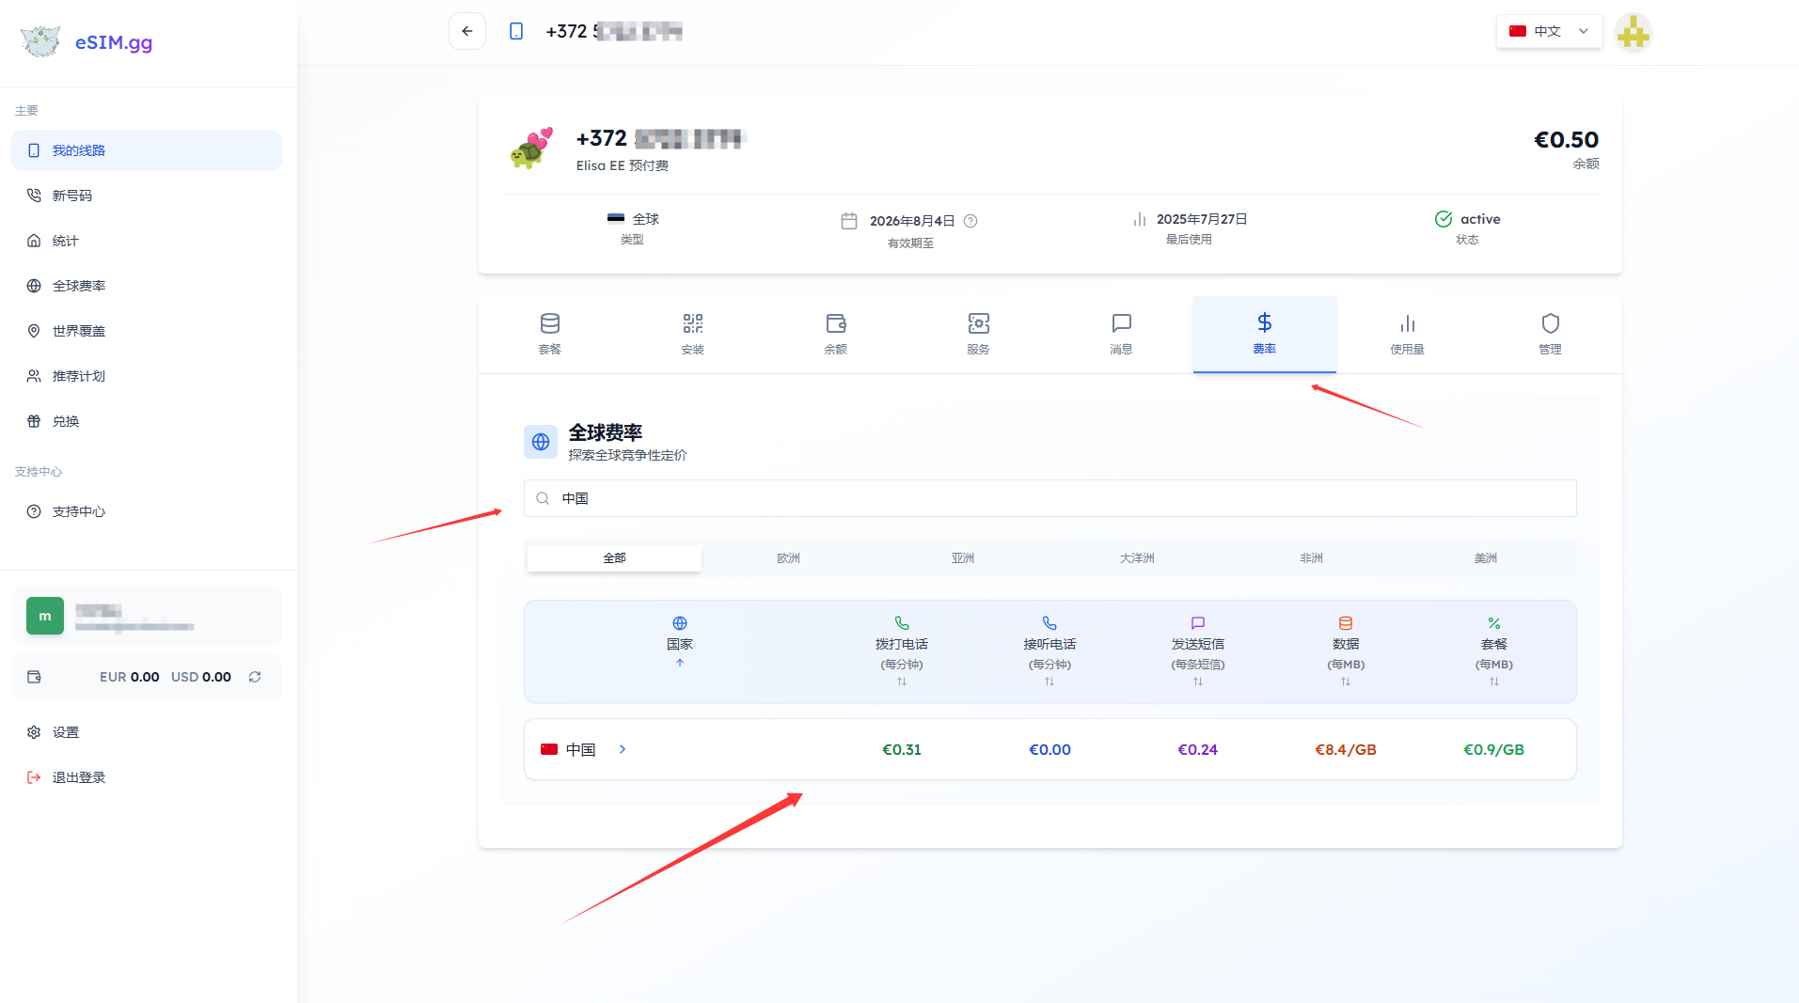The width and height of the screenshot is (1799, 1003).
Task: Click the back arrow button
Action: tap(467, 31)
